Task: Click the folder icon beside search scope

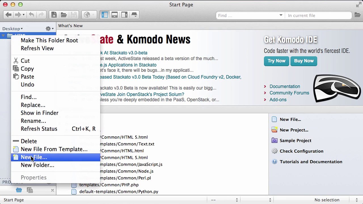Action: [358, 15]
